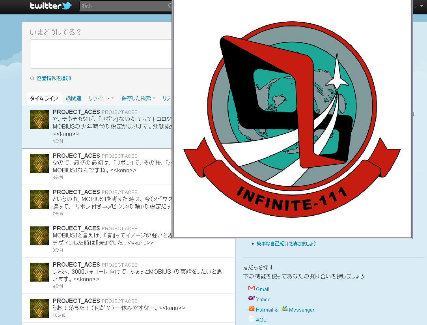Click the 8分前 timestamp
This screenshot has width=427, height=325.
tap(58, 250)
